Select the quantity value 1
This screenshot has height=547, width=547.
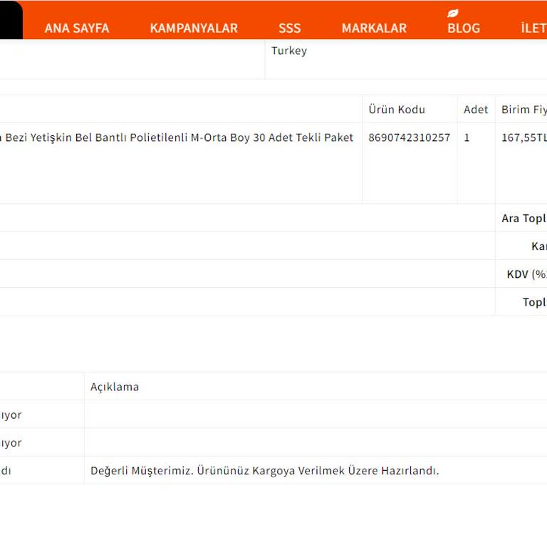coord(467,137)
